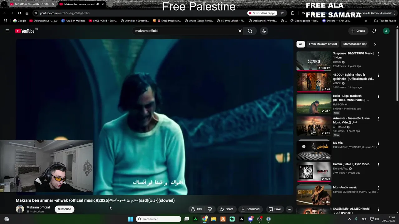
Task: Open the tab search dropdown arrow
Action: pos(4,4)
